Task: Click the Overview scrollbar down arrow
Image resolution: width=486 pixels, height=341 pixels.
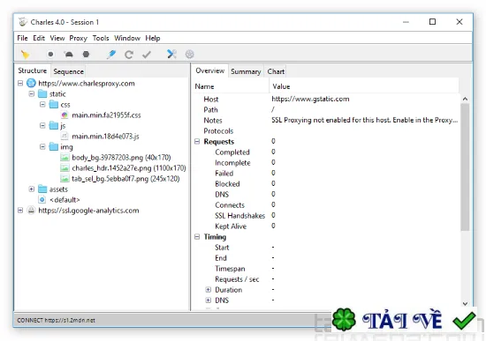Action: coord(465,304)
